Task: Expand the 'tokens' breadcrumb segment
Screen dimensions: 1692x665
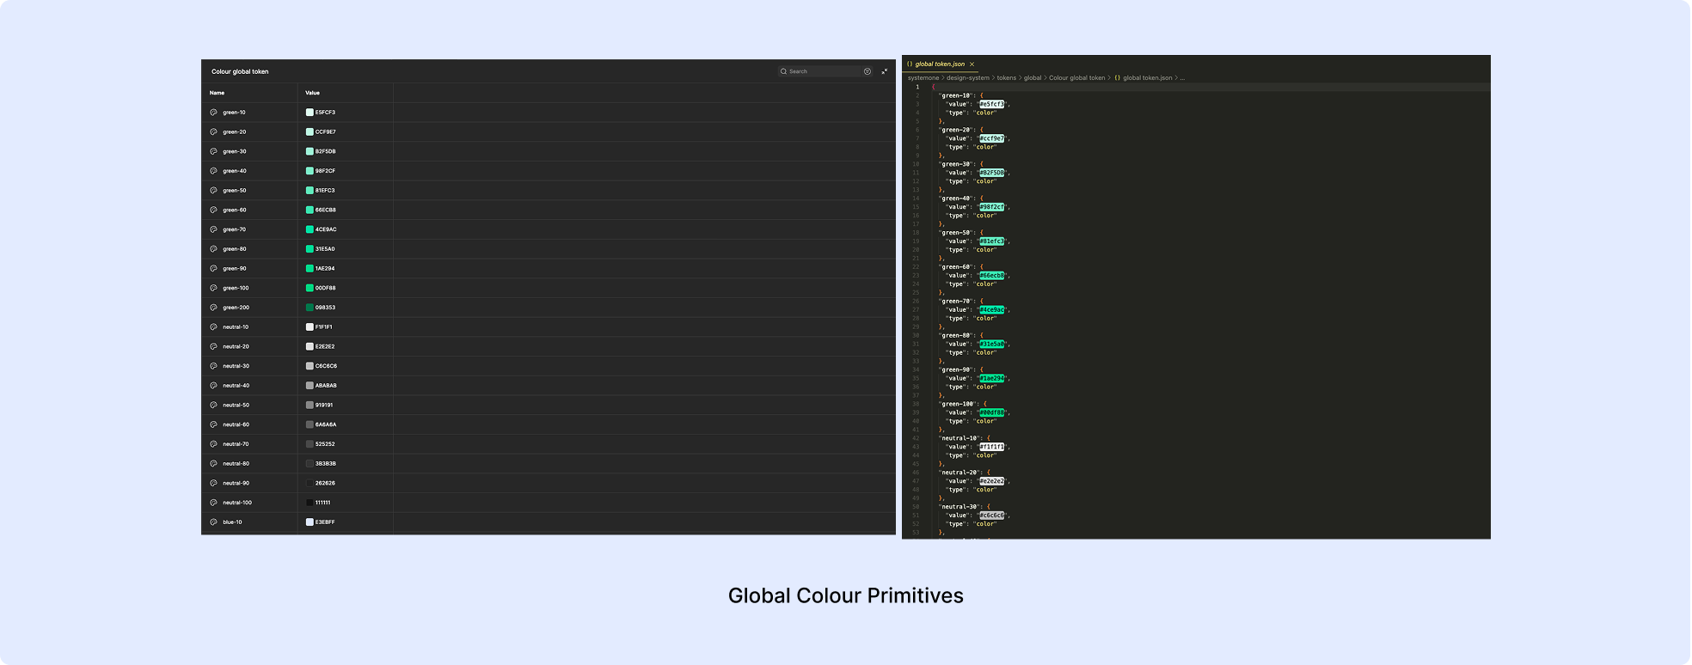Action: click(1006, 78)
